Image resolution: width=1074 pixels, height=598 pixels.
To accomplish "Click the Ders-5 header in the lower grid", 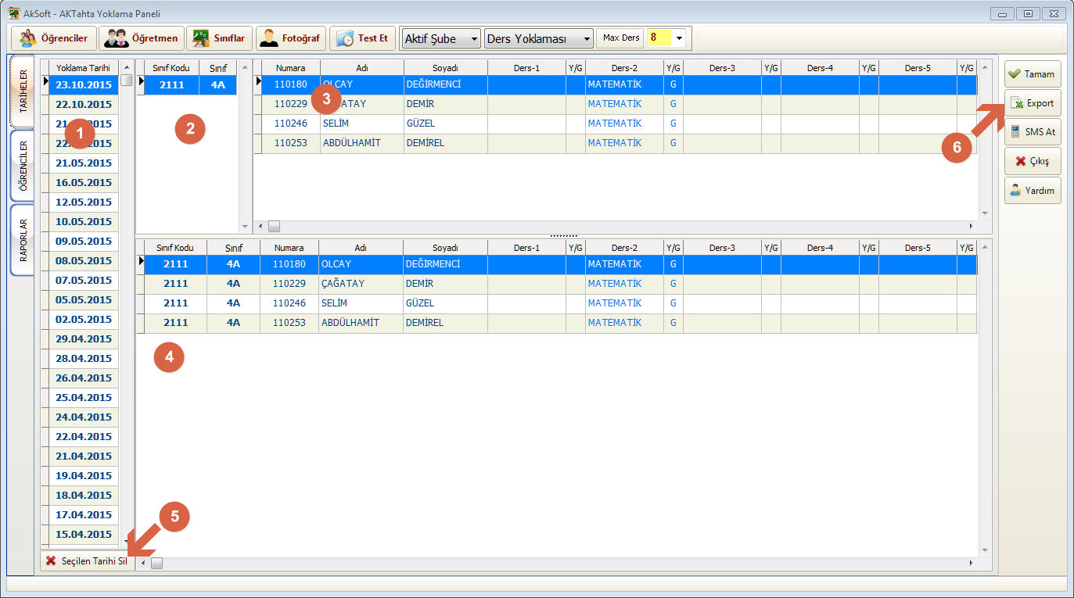I will tap(918, 247).
